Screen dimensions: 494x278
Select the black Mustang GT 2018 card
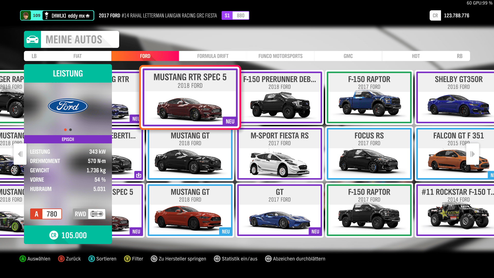click(x=190, y=154)
